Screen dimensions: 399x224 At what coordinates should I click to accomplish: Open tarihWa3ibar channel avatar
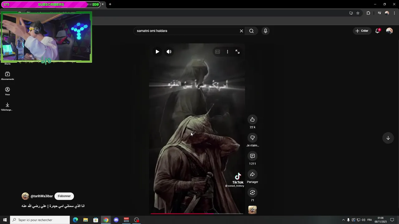pos(25,196)
